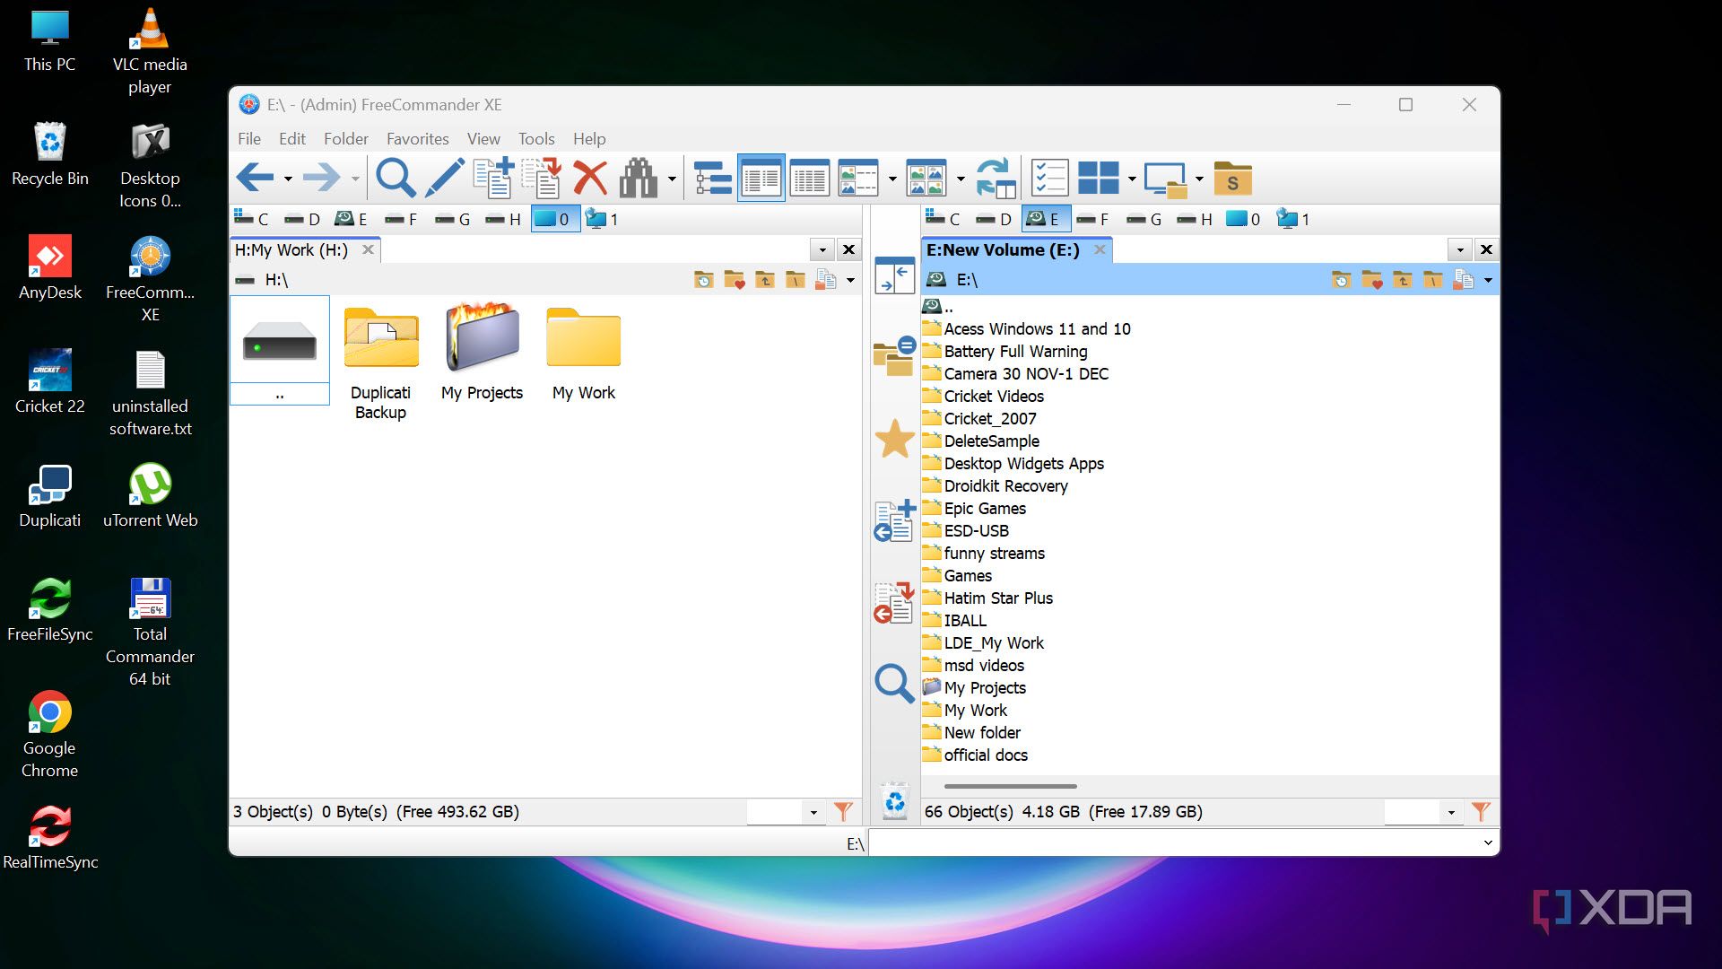Image resolution: width=1722 pixels, height=969 pixels.
Task: Click the filter funnel on right status bar
Action: click(1481, 811)
